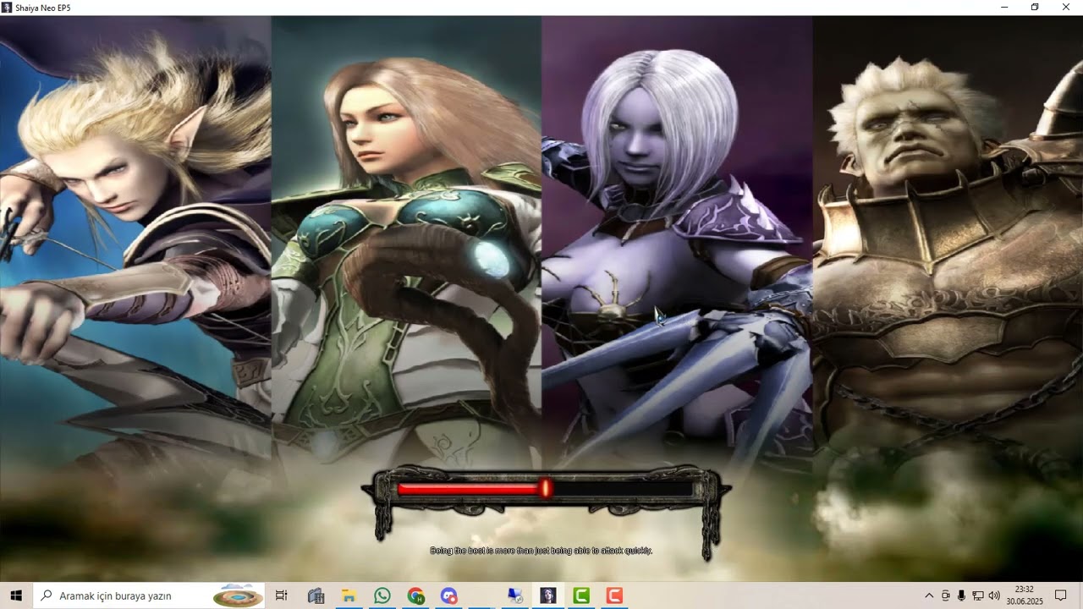
Task: Click the microphone tray icon
Action: pyautogui.click(x=961, y=595)
